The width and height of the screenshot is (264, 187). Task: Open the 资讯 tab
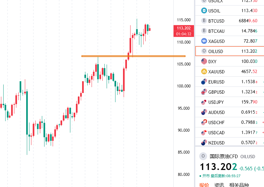click(x=219, y=185)
